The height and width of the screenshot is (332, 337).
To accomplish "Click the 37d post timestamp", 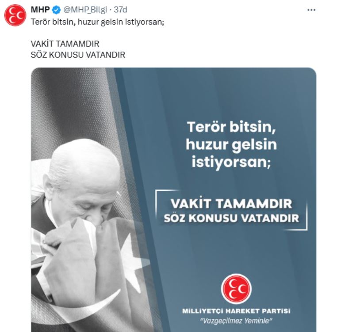I will [x=121, y=10].
